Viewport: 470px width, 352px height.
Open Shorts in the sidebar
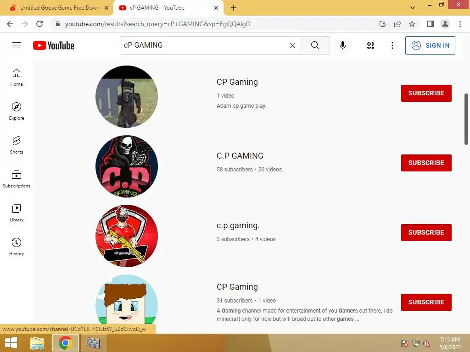pos(17,145)
